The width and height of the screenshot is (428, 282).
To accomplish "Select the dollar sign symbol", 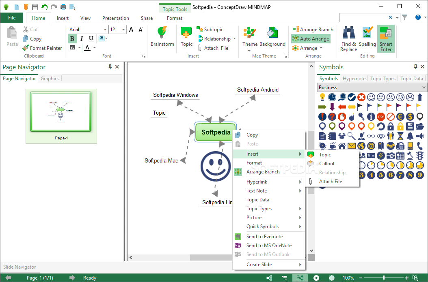I will tap(410, 117).
